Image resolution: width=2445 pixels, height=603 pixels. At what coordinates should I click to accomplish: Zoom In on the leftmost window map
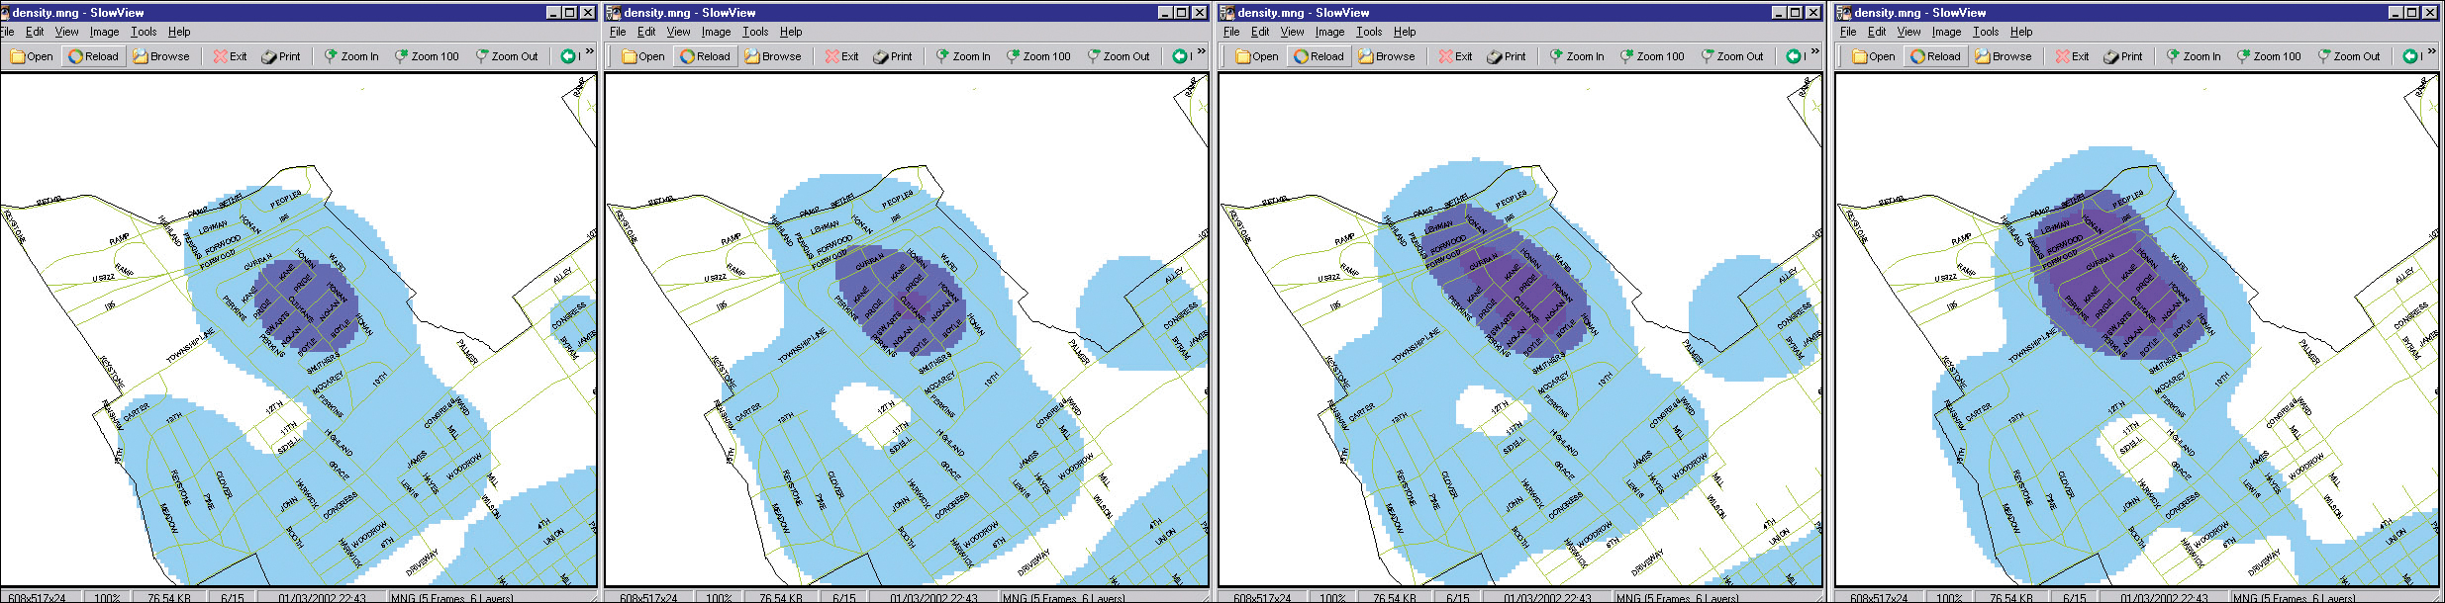pyautogui.click(x=351, y=56)
